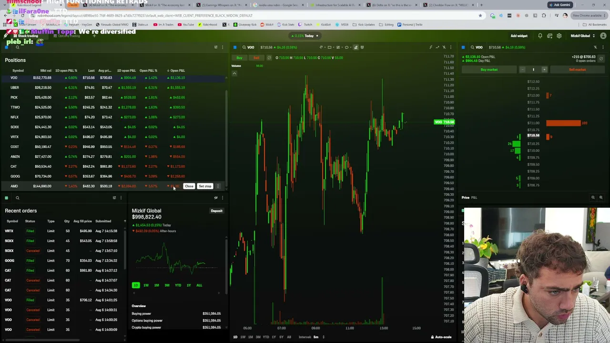Open the account profile avatar icon
610x343 pixels.
[603, 36]
